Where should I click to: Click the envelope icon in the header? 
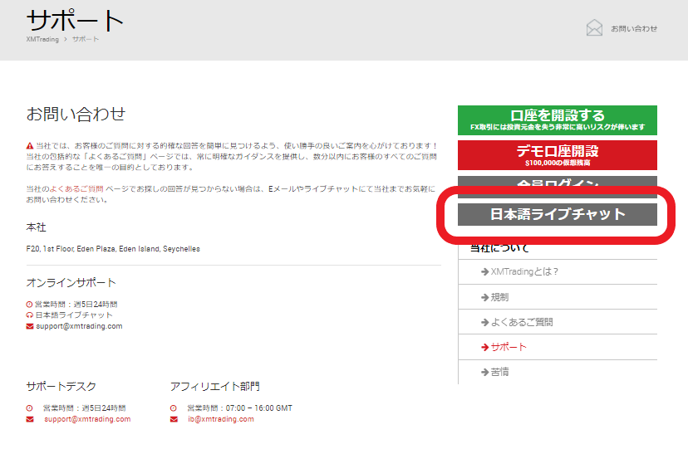pyautogui.click(x=594, y=28)
